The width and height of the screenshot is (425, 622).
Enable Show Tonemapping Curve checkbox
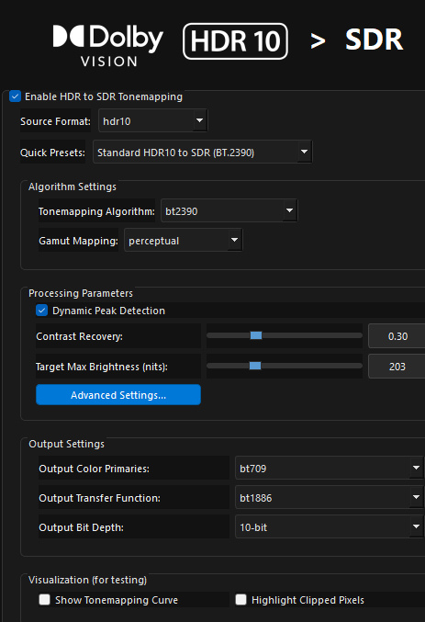(44, 599)
